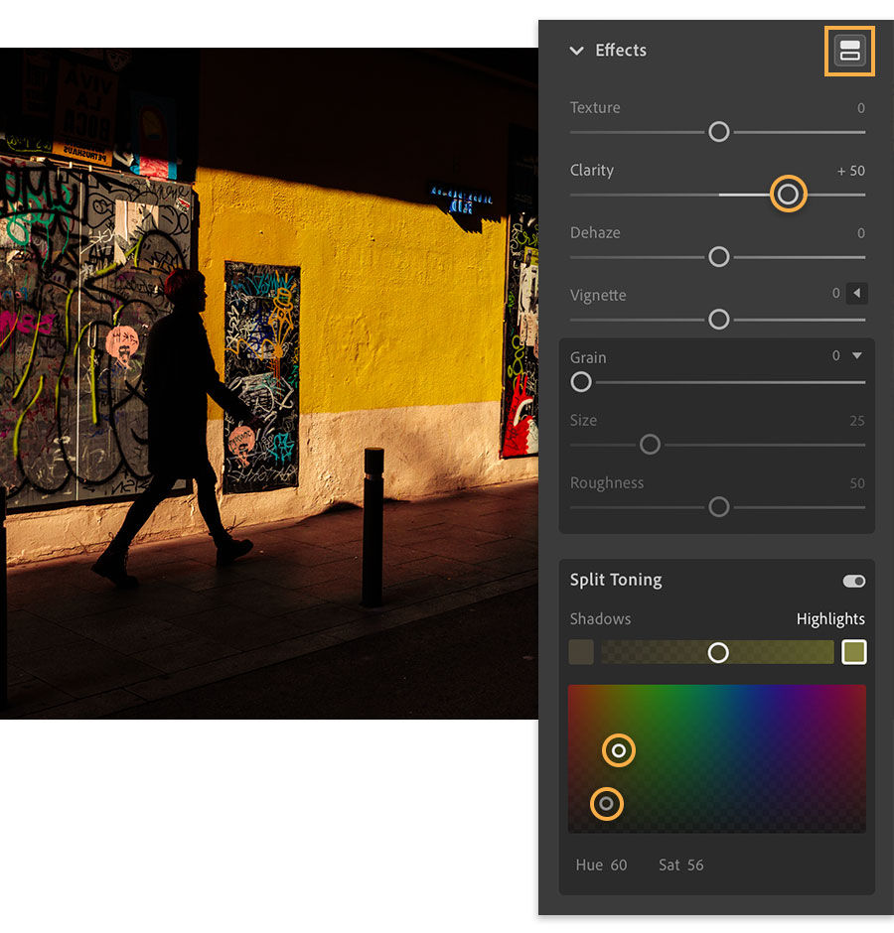Move the Dehaze slider
Image resolution: width=894 pixels, height=933 pixels.
point(718,256)
